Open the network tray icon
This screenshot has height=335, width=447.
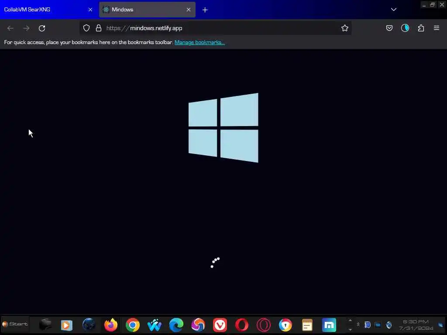pos(378,325)
